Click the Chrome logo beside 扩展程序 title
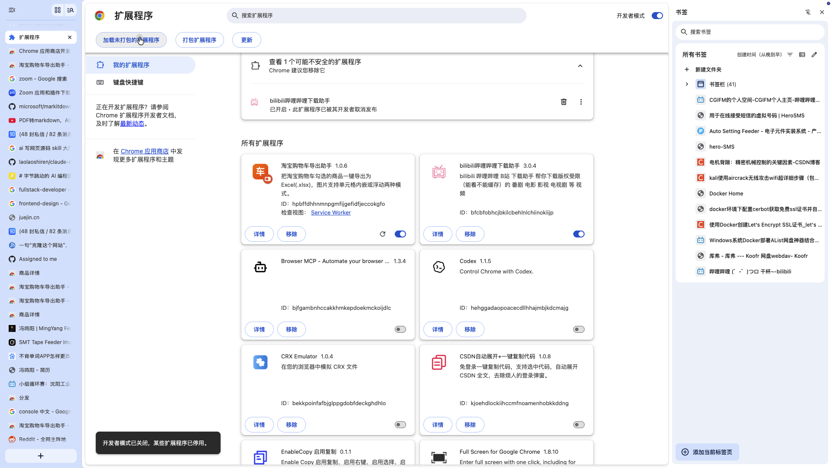This screenshot has height=468, width=832. click(100, 16)
